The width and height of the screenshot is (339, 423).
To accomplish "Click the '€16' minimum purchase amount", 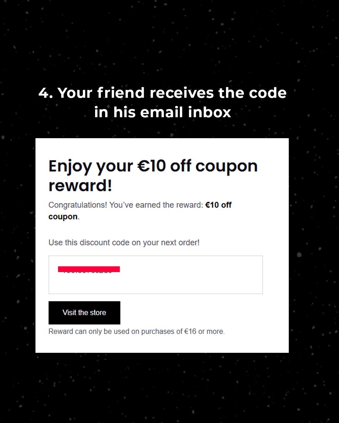I will 190,332.
